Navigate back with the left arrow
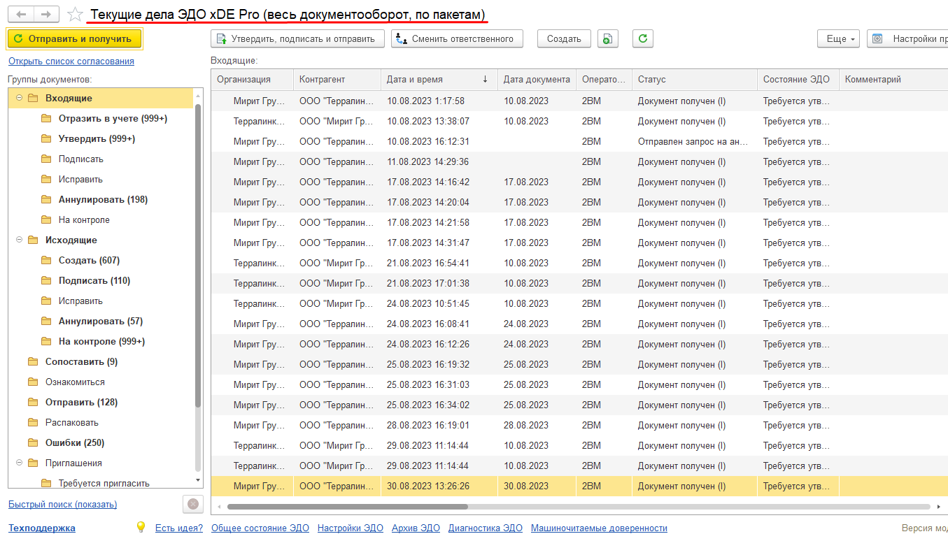 (22, 15)
